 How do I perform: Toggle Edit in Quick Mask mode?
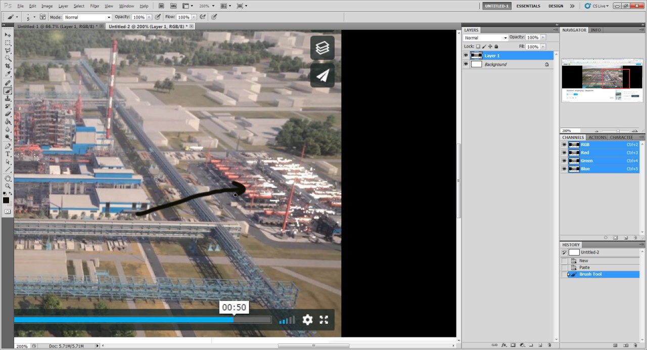(x=8, y=211)
